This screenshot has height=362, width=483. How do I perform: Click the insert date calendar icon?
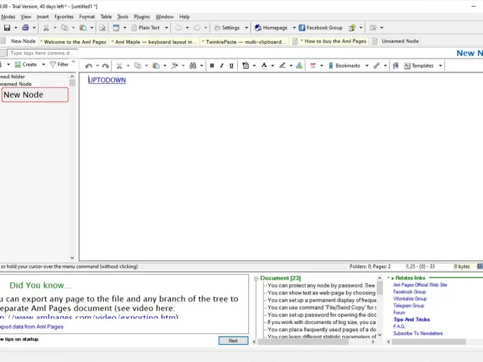[313, 65]
